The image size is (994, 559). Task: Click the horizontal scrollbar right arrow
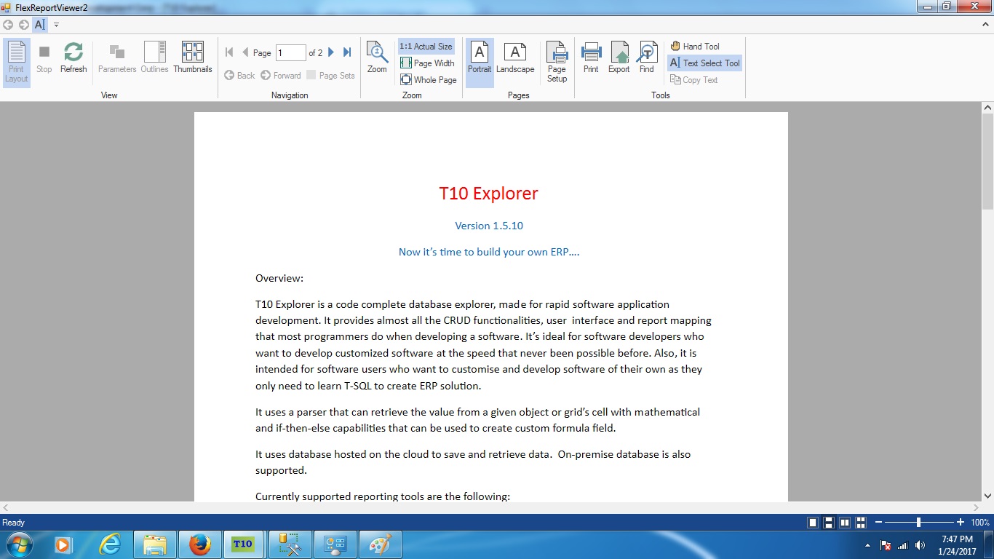coord(976,507)
